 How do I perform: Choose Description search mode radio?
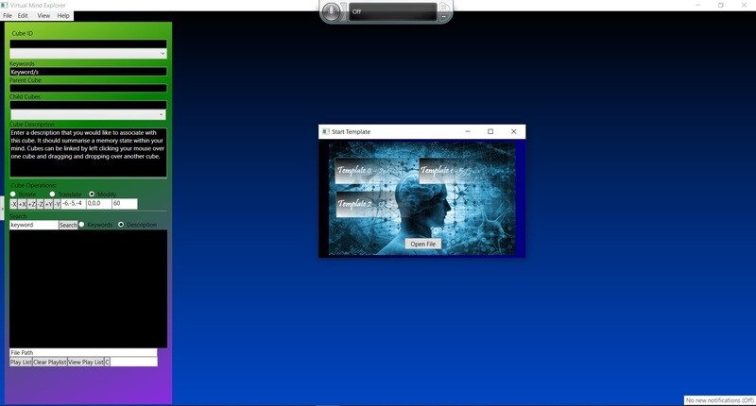pos(121,225)
